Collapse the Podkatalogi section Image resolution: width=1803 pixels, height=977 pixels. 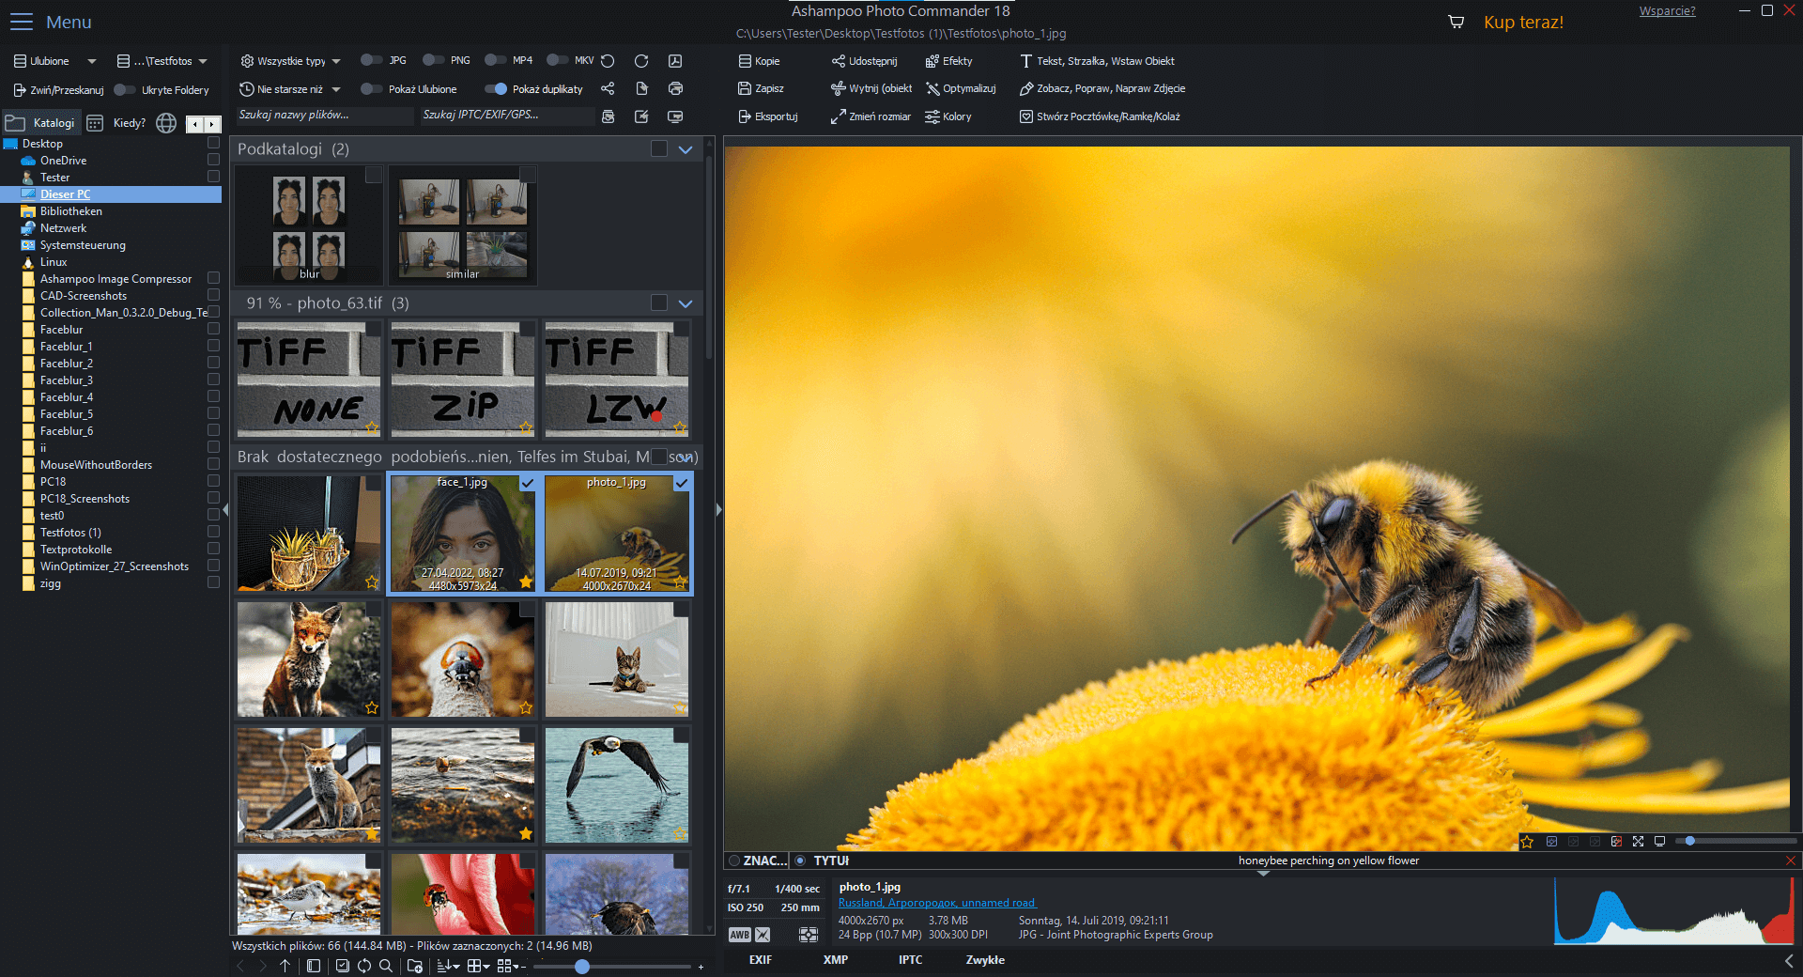(x=685, y=149)
